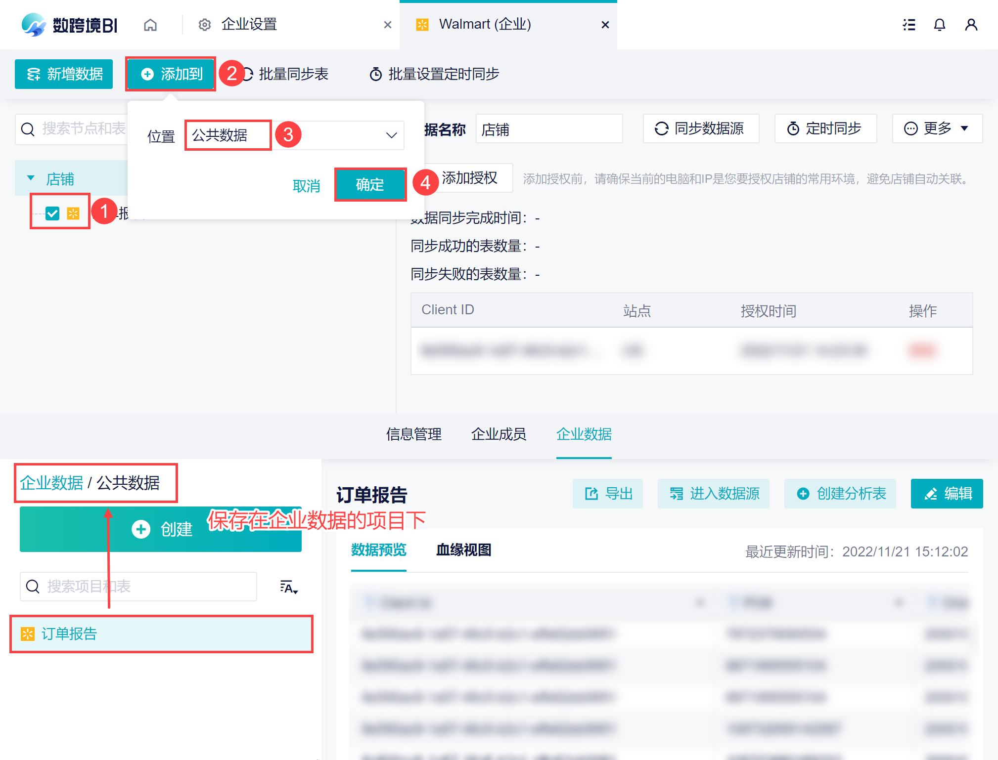The width and height of the screenshot is (998, 760).
Task: Open the user profile icon
Action: pyautogui.click(x=971, y=25)
